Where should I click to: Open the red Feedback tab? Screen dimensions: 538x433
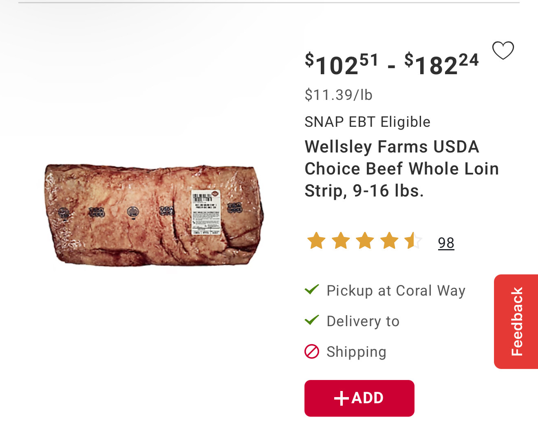[x=516, y=322]
